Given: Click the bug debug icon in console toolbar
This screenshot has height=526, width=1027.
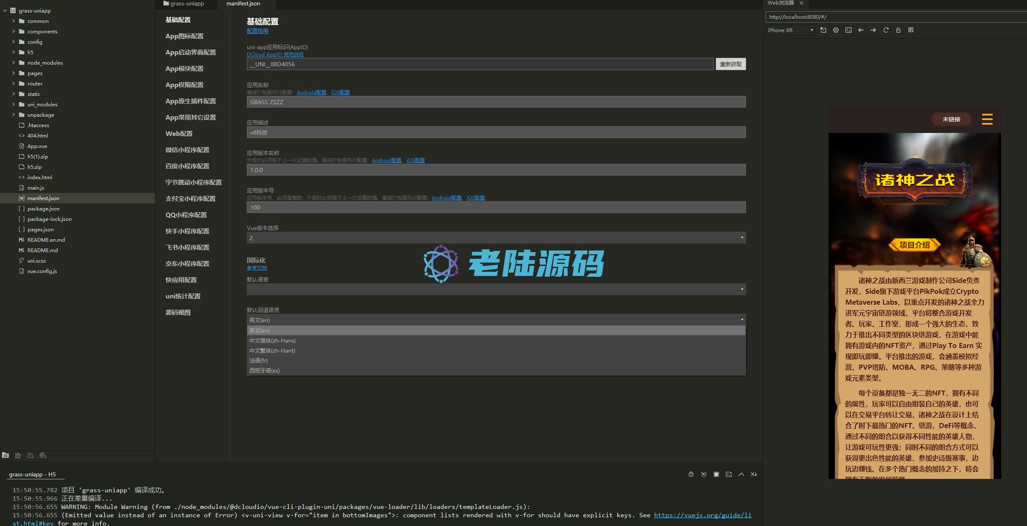Looking at the screenshot, I should pyautogui.click(x=691, y=474).
